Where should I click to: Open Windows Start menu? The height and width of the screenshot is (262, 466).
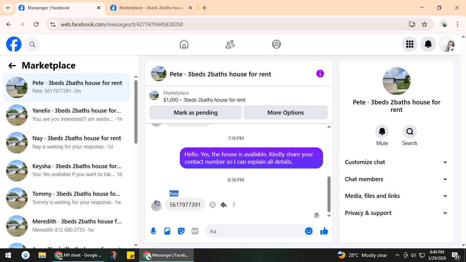click(8, 255)
